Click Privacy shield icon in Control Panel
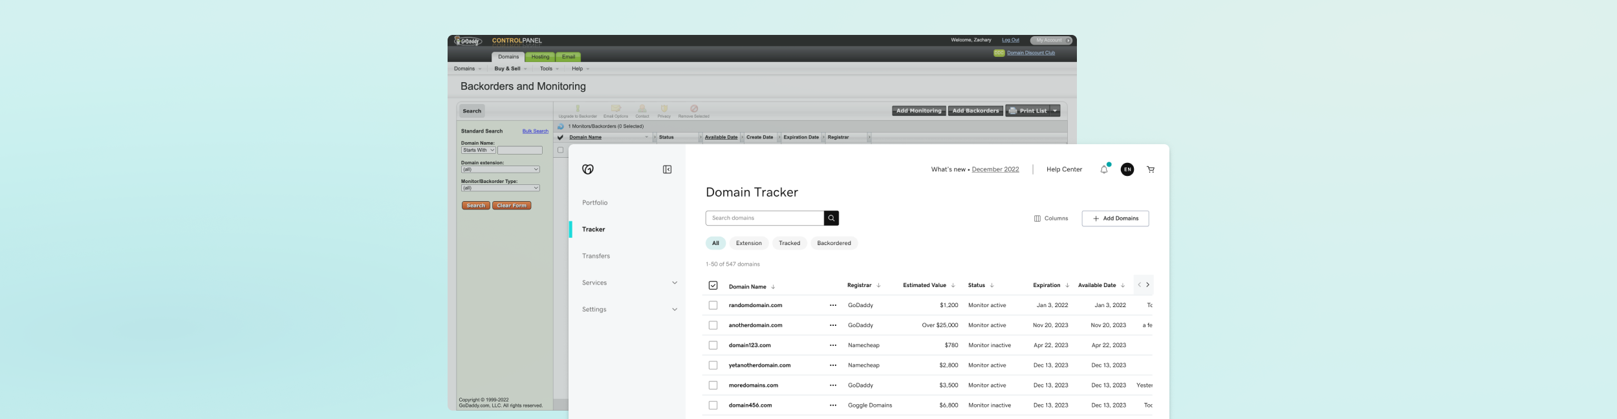The height and width of the screenshot is (419, 1617). [x=664, y=109]
